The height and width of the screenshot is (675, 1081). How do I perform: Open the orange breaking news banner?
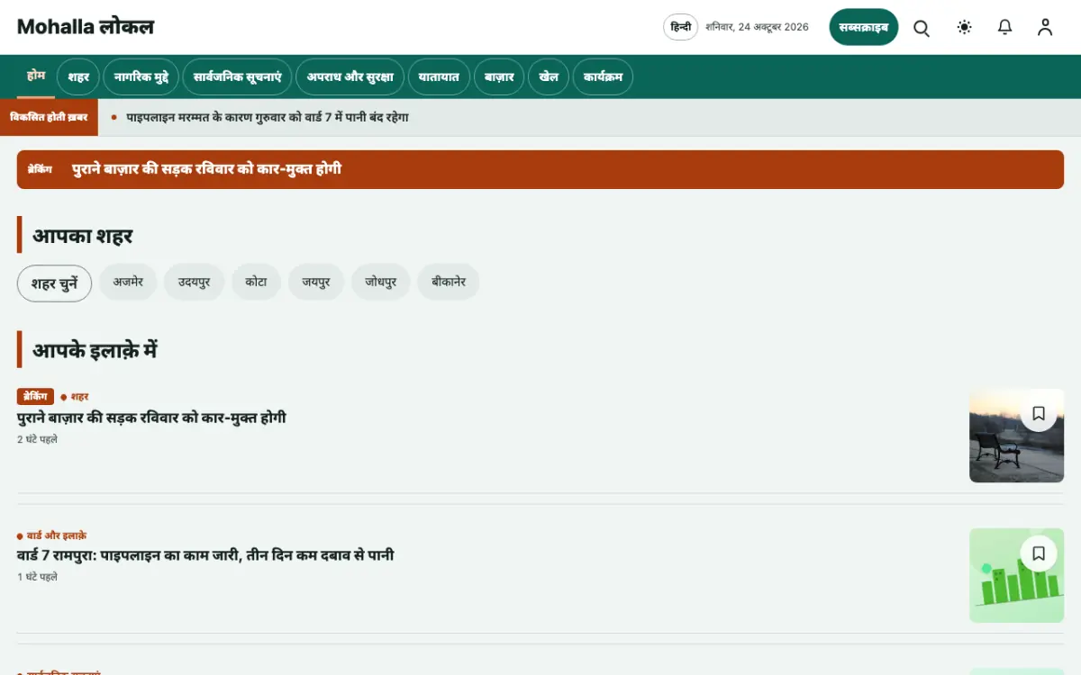coord(540,169)
